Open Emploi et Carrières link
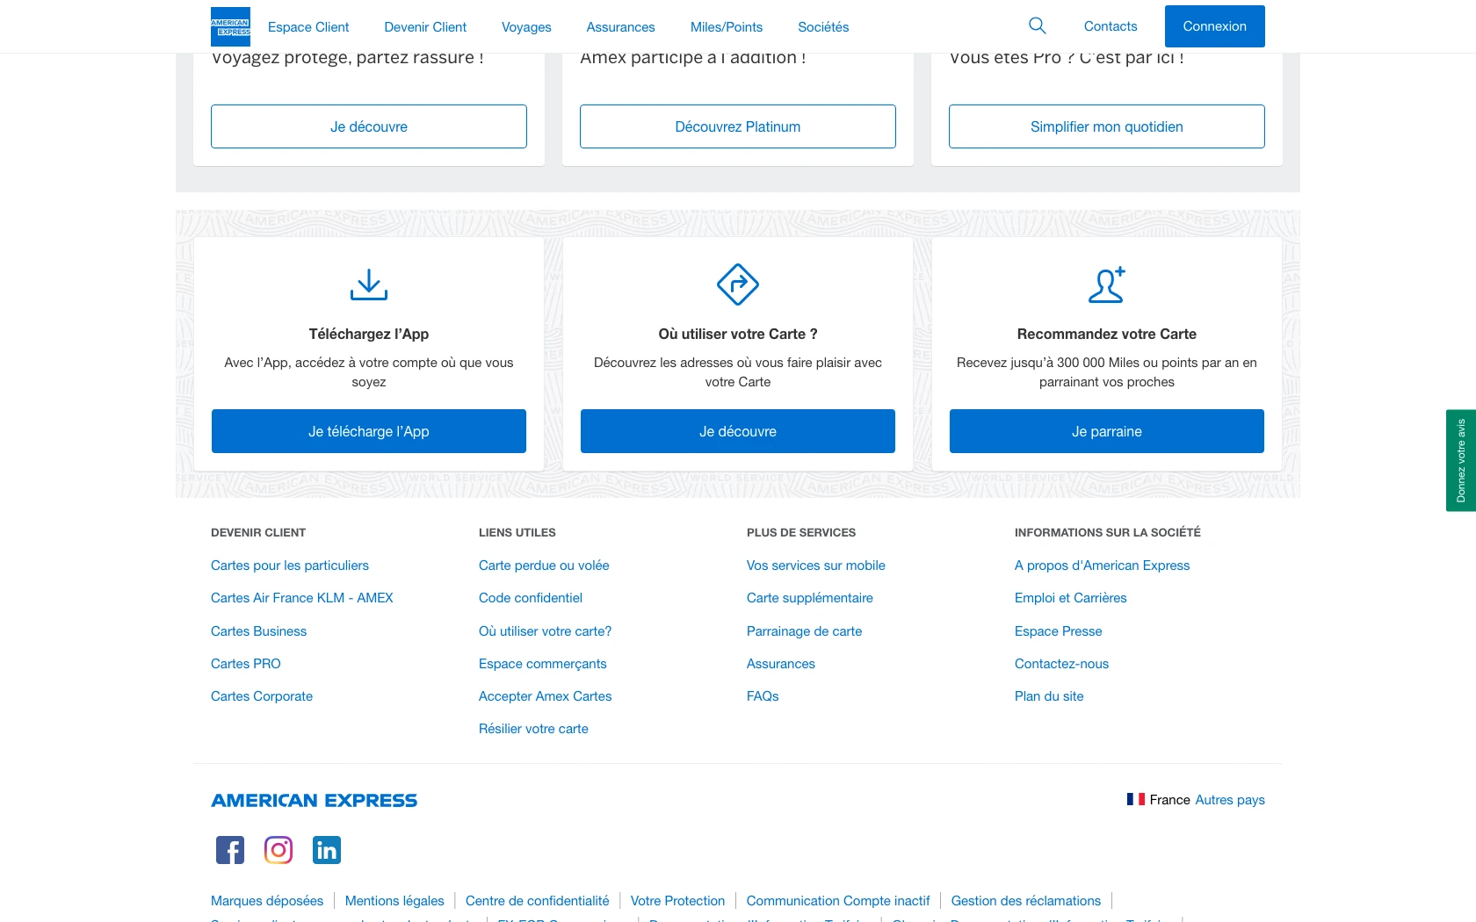This screenshot has height=922, width=1476. pos(1071,598)
